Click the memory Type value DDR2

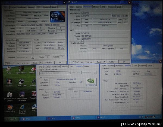tap(118, 71)
